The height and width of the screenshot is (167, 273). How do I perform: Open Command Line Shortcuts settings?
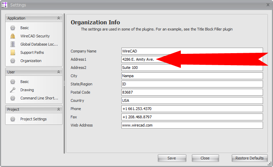[39, 98]
